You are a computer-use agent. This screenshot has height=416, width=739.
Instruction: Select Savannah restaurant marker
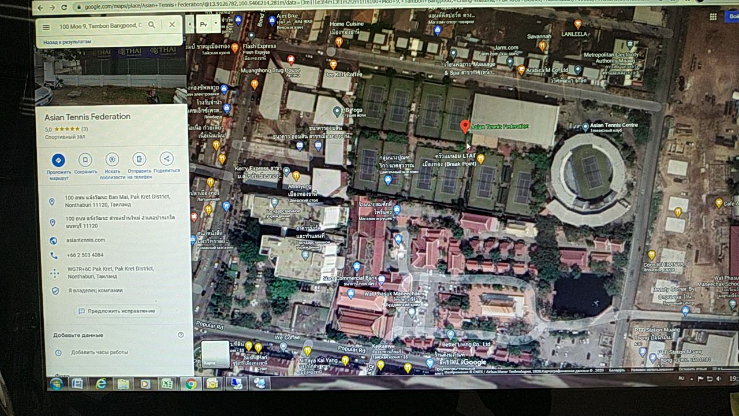542,45
